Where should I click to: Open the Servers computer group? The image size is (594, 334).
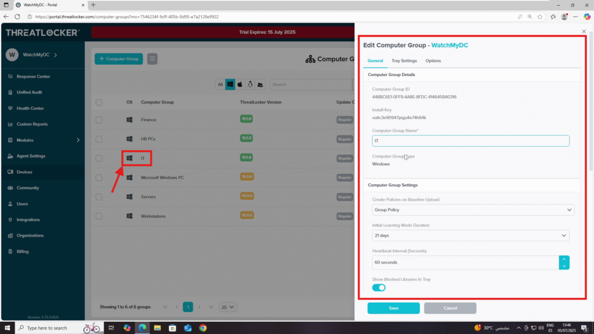coord(148,197)
